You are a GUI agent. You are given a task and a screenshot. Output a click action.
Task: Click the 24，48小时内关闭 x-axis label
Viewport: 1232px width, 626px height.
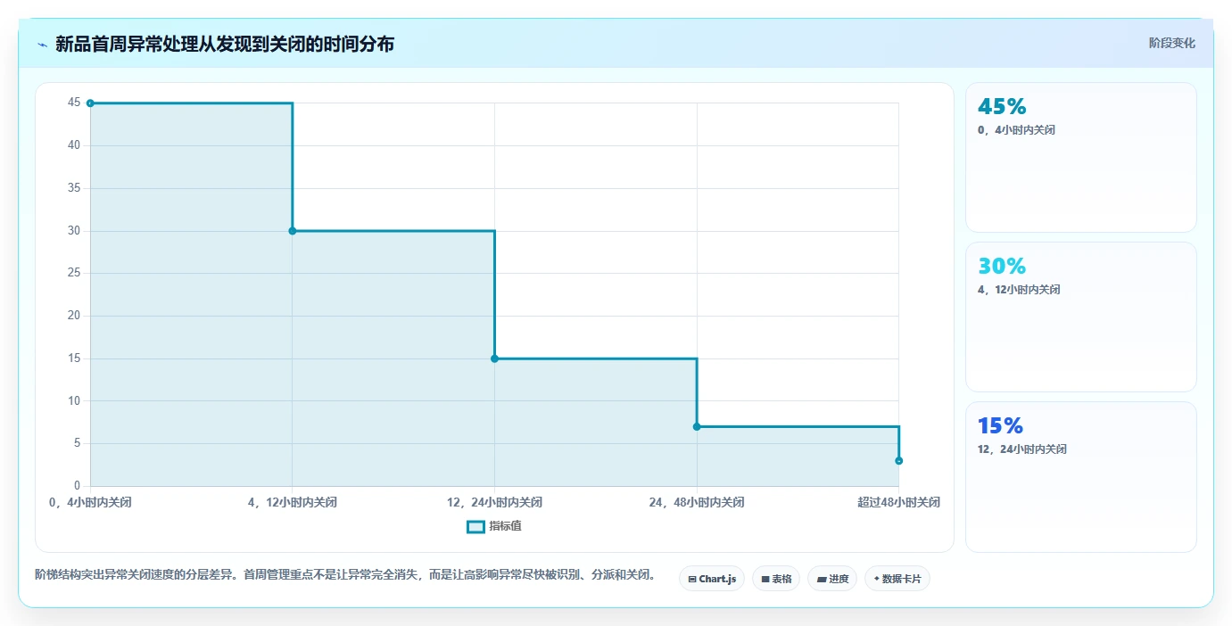[x=697, y=502]
